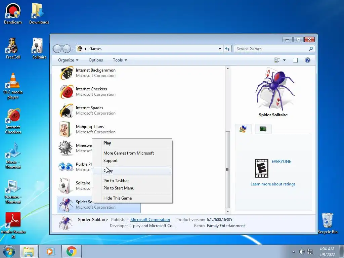Click the Mahjong Titans title text
Screen dimensions: 344x258
point(90,127)
